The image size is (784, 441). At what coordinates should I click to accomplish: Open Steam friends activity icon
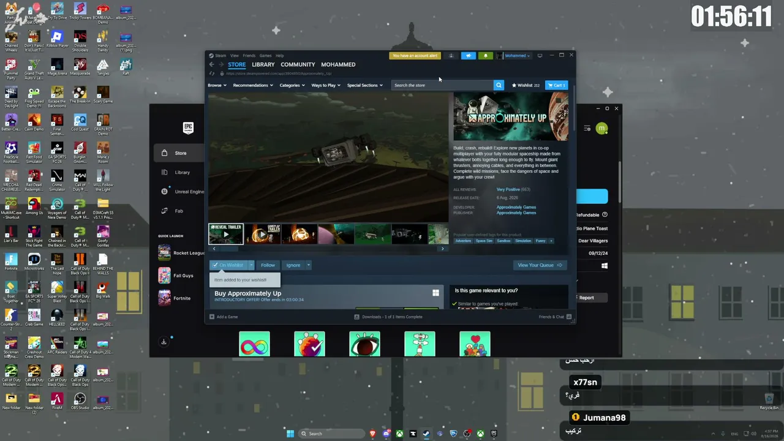pyautogui.click(x=451, y=56)
